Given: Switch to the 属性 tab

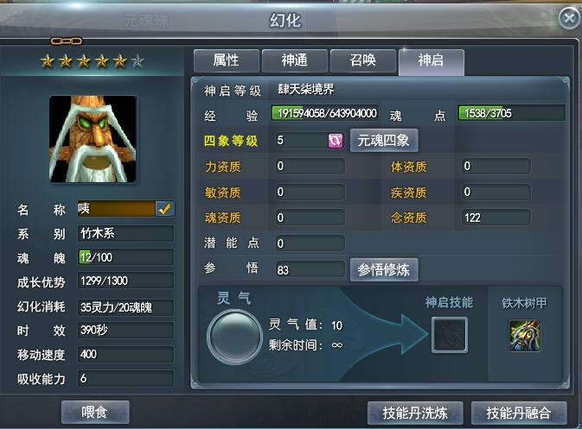Looking at the screenshot, I should tap(226, 60).
